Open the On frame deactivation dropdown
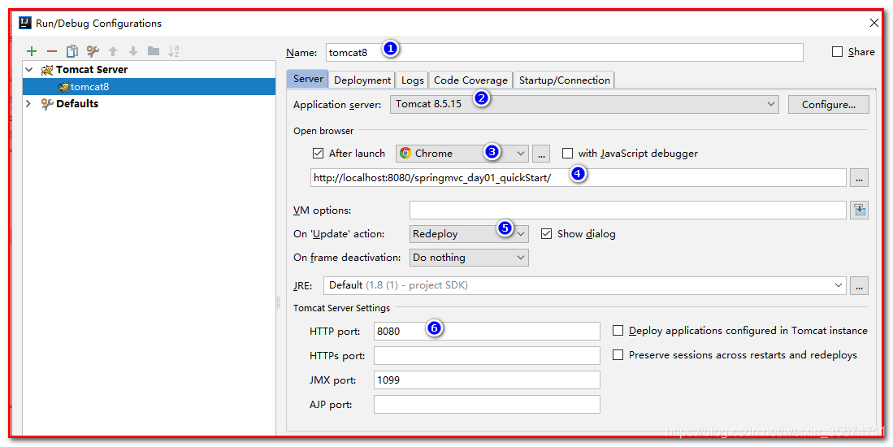 click(x=470, y=258)
